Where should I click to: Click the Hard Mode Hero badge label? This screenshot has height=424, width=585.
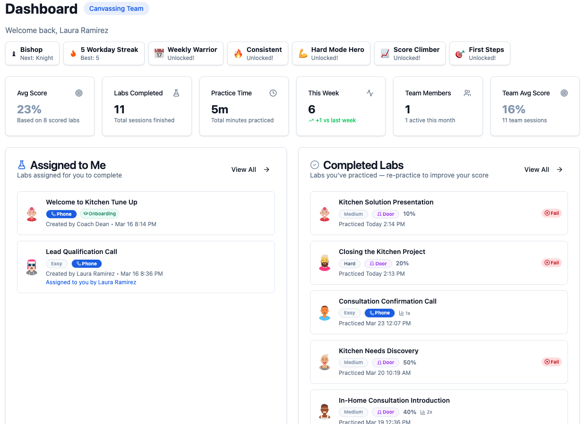coord(337,50)
